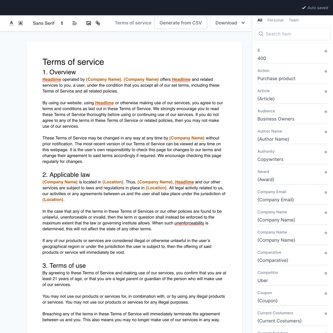
Task: Click info icon next to Company Email
Action: pyautogui.click(x=326, y=193)
